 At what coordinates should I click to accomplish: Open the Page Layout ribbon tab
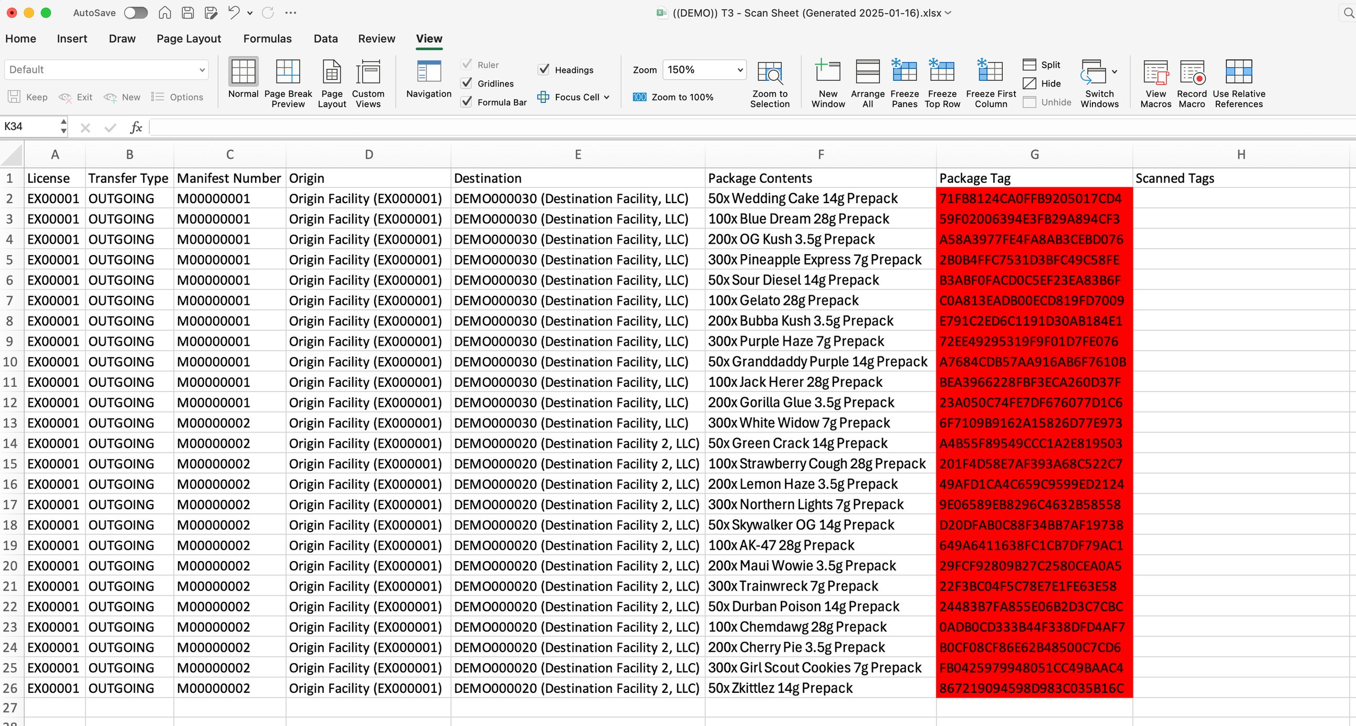188,38
